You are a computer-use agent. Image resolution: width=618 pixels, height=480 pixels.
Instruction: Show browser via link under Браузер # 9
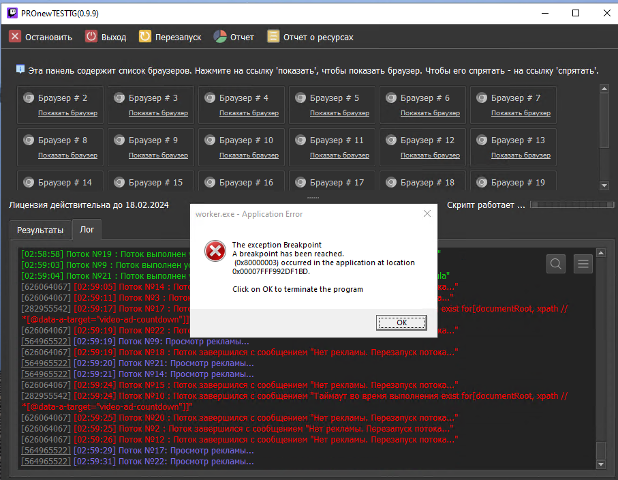[x=158, y=155]
